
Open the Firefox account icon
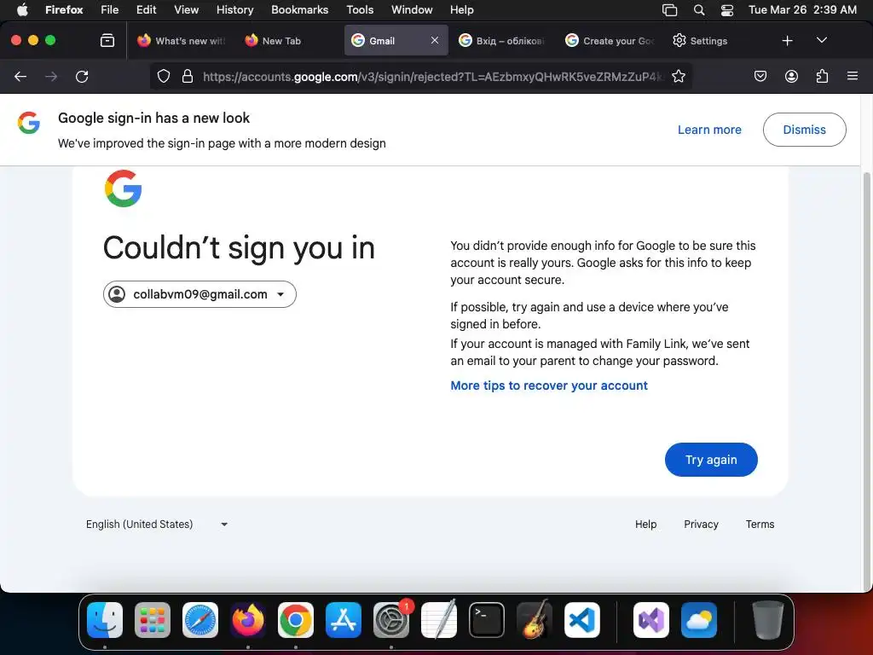click(x=791, y=76)
